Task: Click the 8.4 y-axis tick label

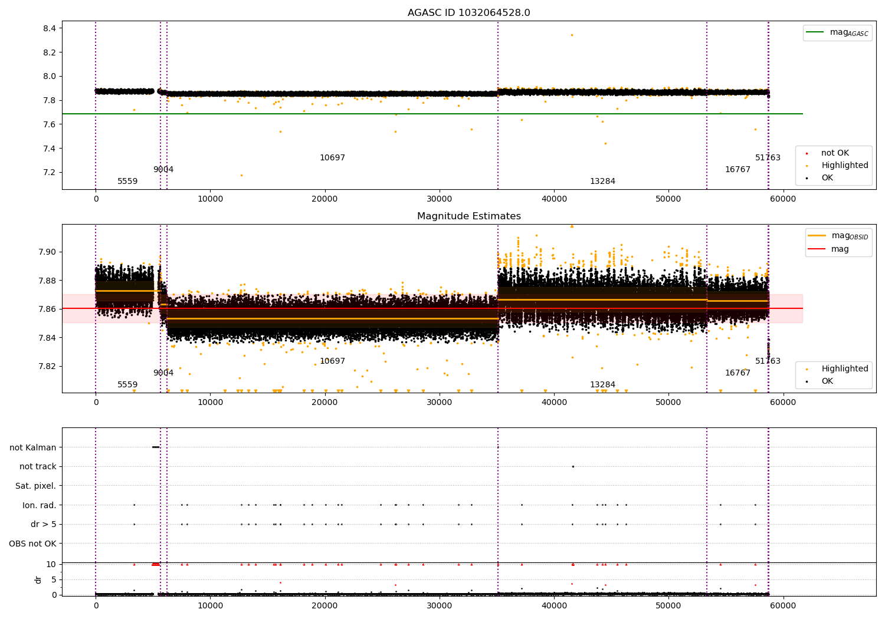Action: pyautogui.click(x=50, y=28)
